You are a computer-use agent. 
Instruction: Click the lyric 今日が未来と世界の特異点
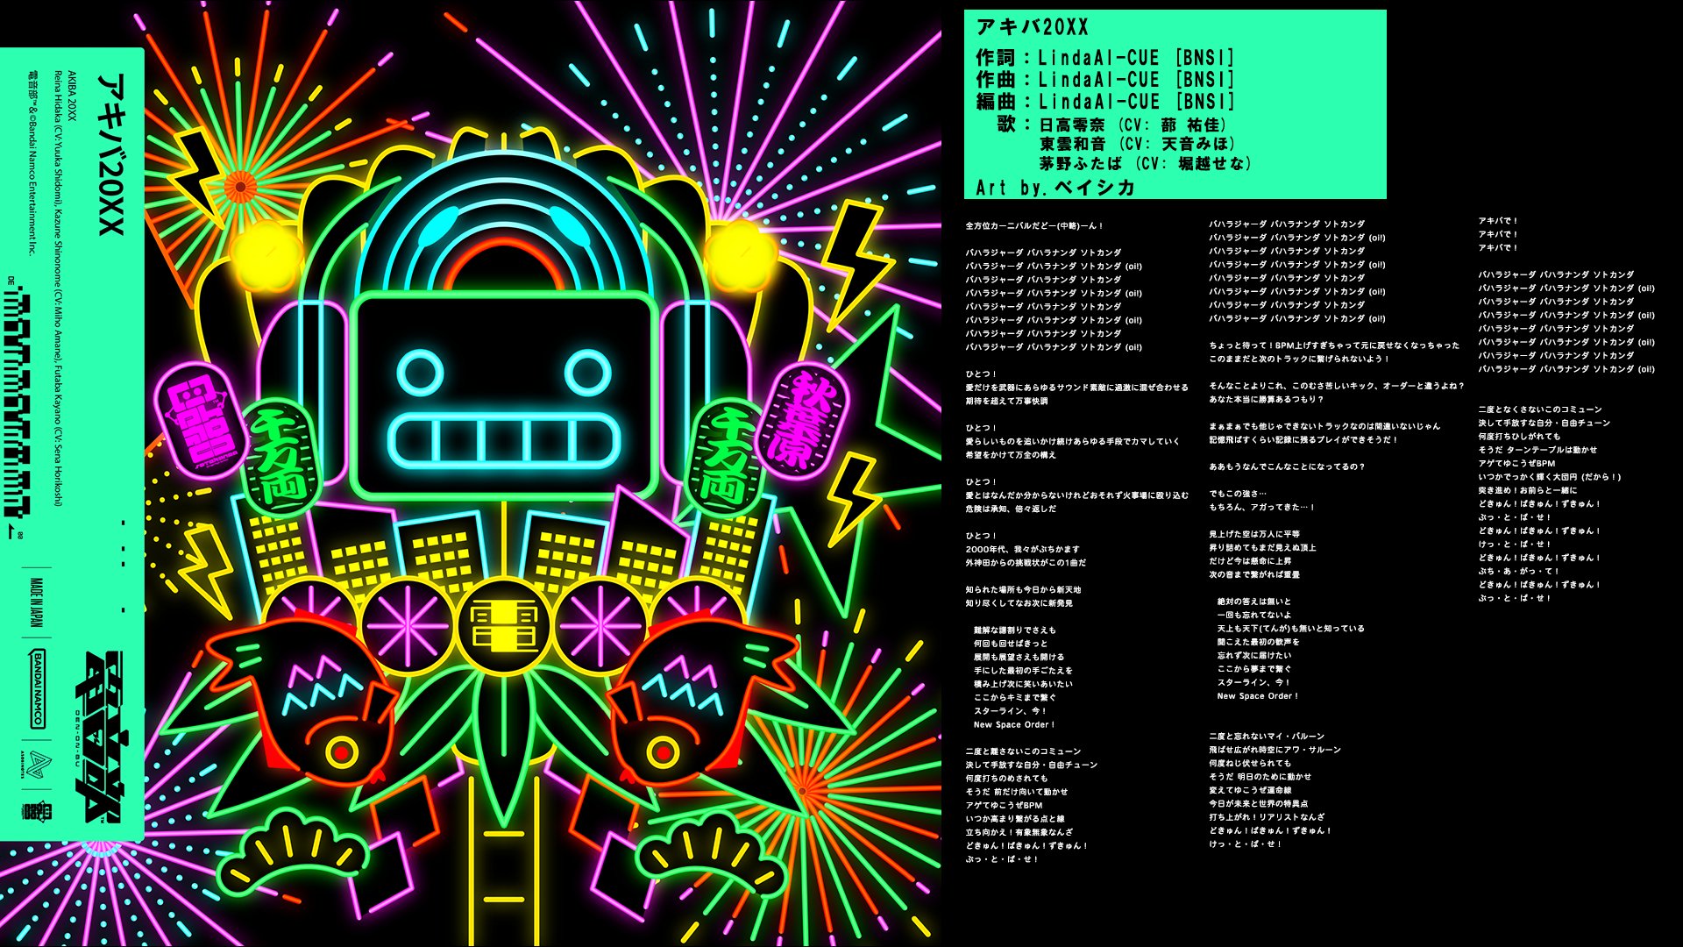(1258, 804)
